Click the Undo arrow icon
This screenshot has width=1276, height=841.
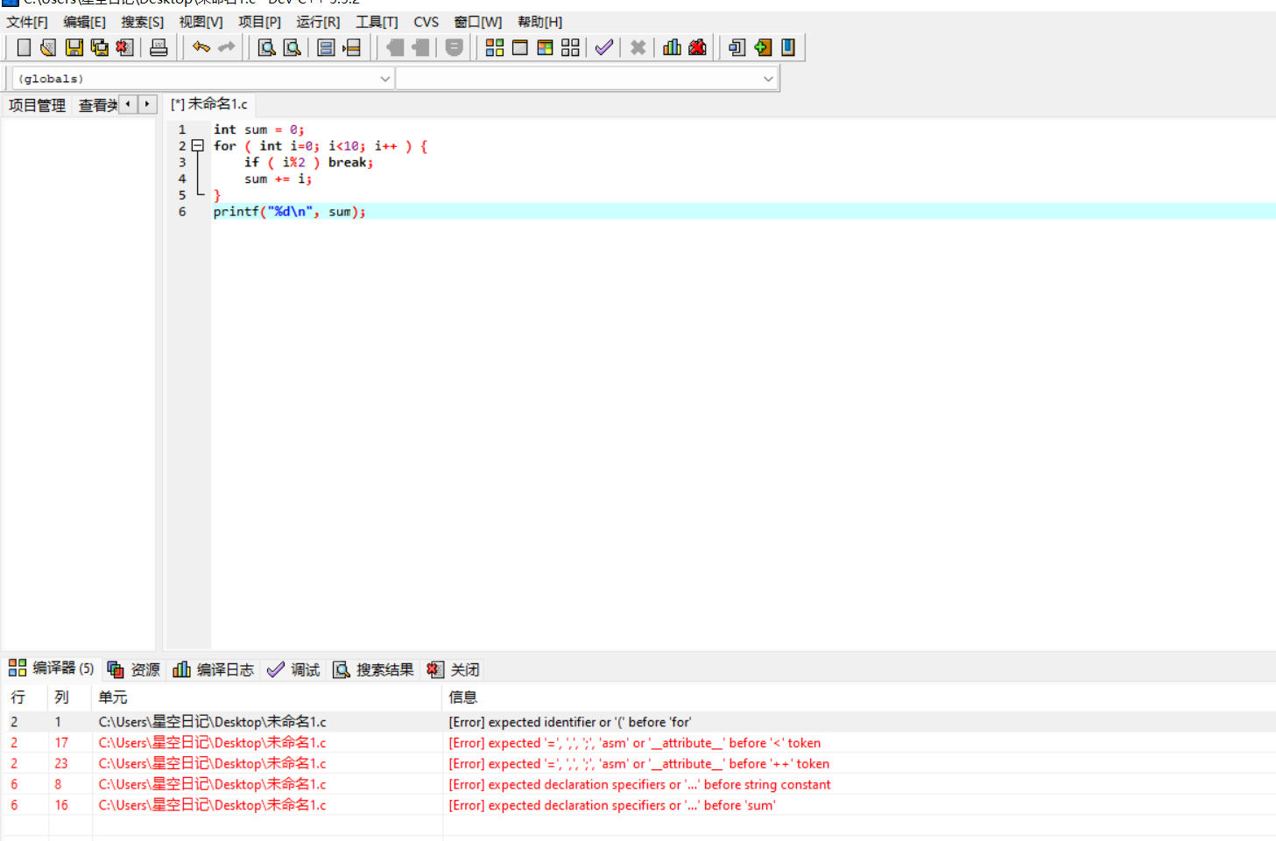[x=201, y=47]
